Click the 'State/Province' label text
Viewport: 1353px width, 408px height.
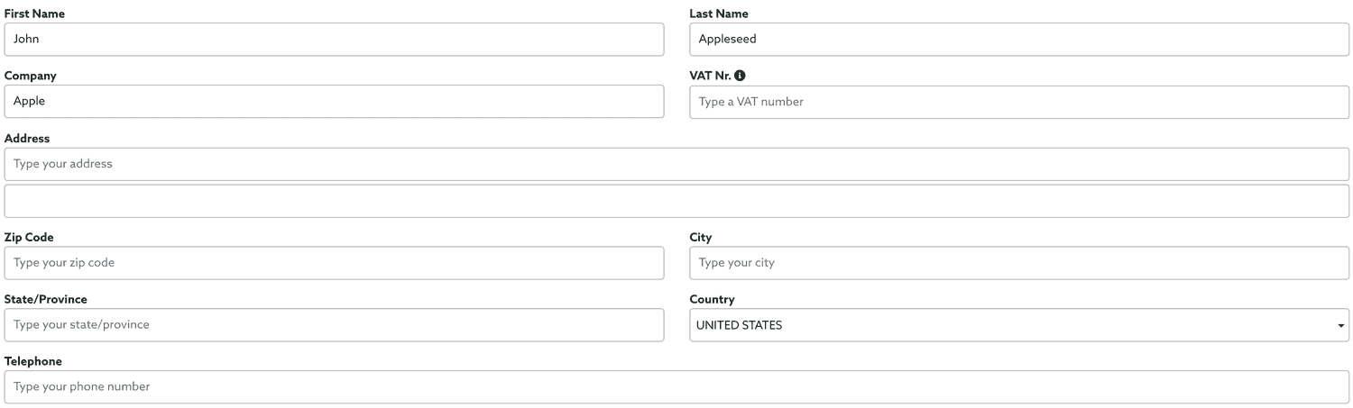coord(46,300)
